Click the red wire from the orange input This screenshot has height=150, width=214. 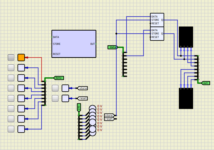pos(35,58)
